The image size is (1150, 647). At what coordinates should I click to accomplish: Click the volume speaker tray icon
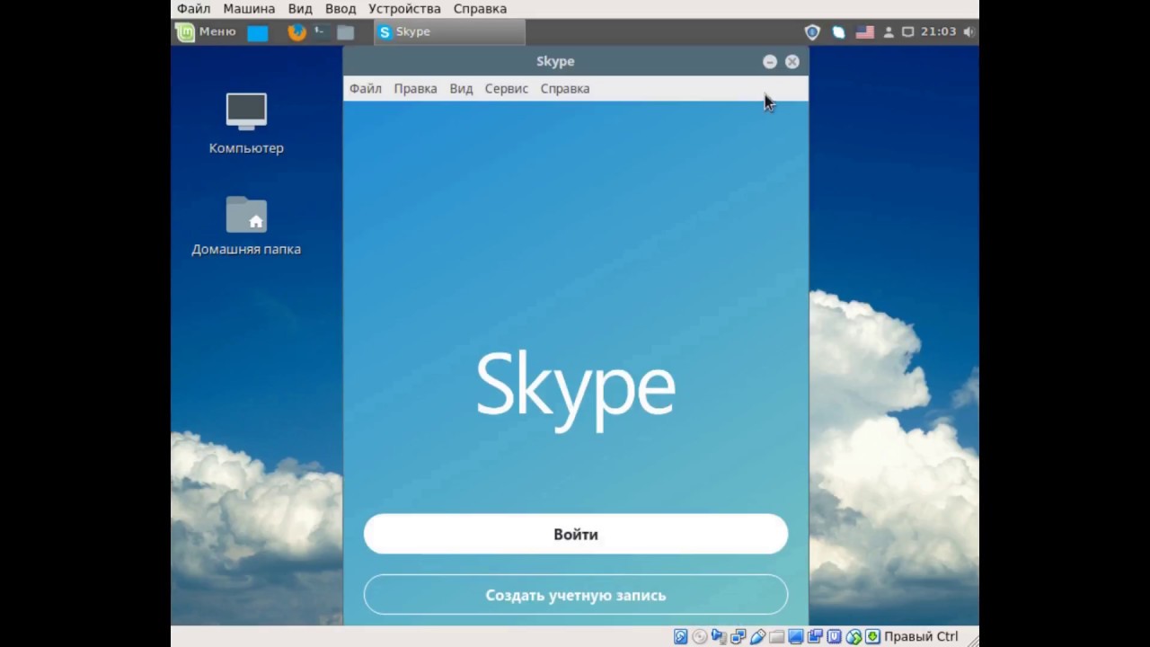[x=969, y=31]
